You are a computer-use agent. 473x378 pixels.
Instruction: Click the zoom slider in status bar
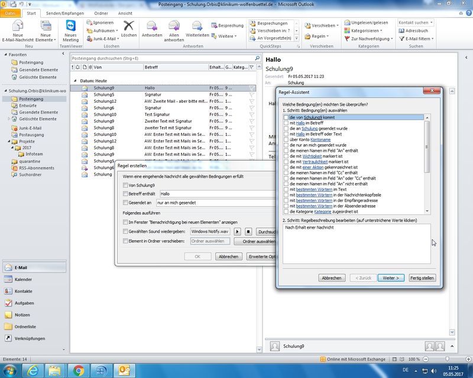click(x=446, y=359)
